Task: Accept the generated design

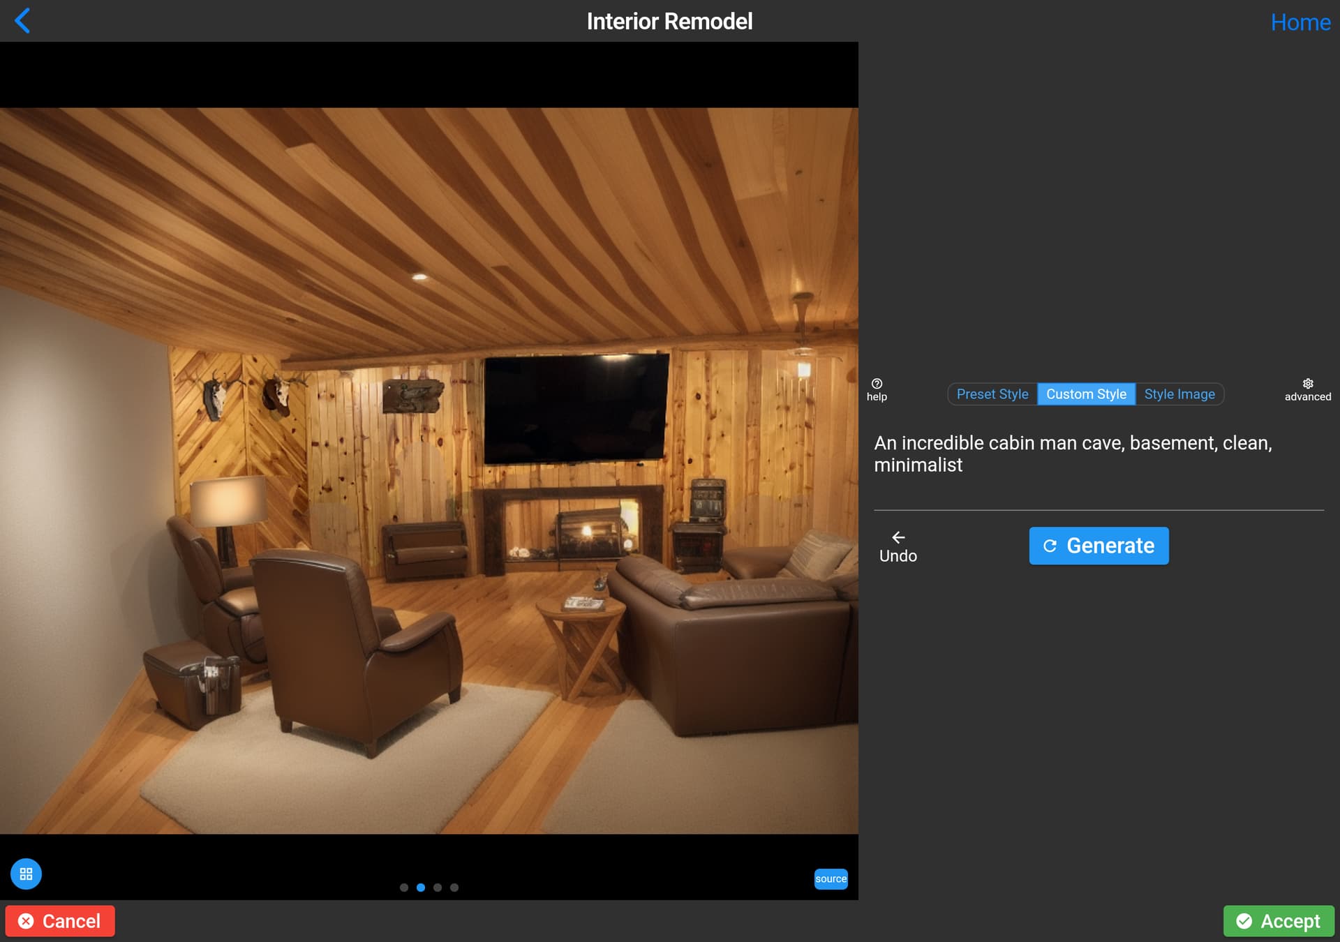Action: 1279,921
